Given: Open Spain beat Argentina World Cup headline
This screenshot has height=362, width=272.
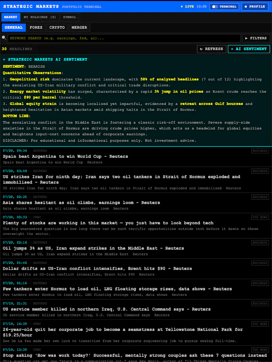Looking at the screenshot, I should (x=65, y=156).
